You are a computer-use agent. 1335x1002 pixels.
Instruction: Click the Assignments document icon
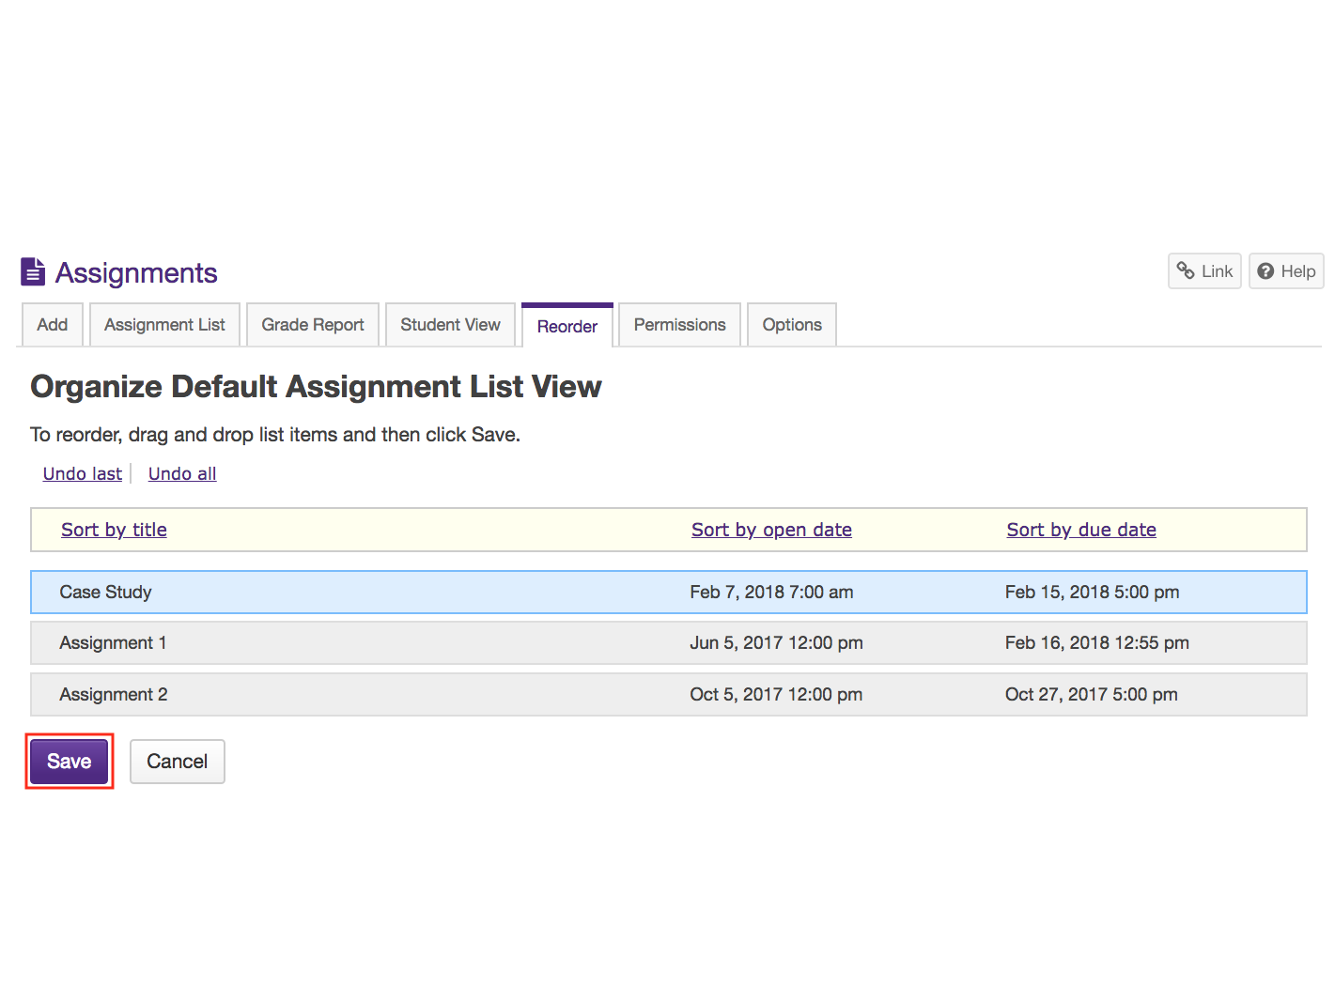pos(33,271)
